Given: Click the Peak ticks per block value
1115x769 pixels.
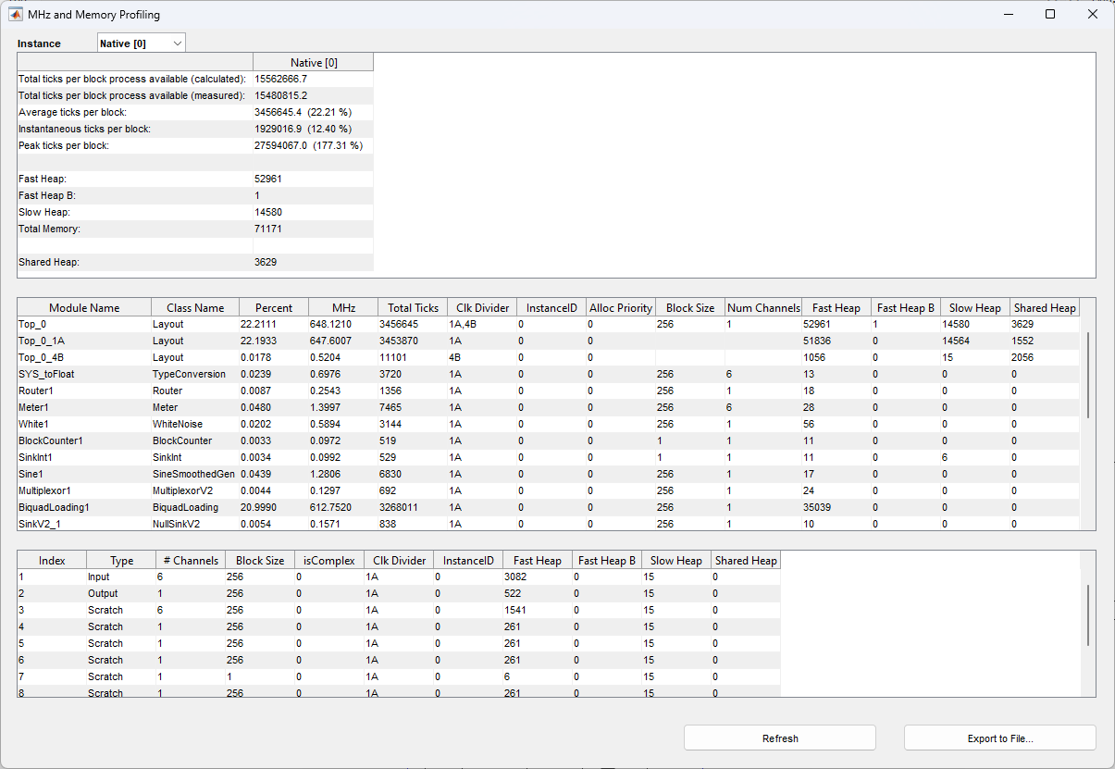Looking at the screenshot, I should 308,145.
